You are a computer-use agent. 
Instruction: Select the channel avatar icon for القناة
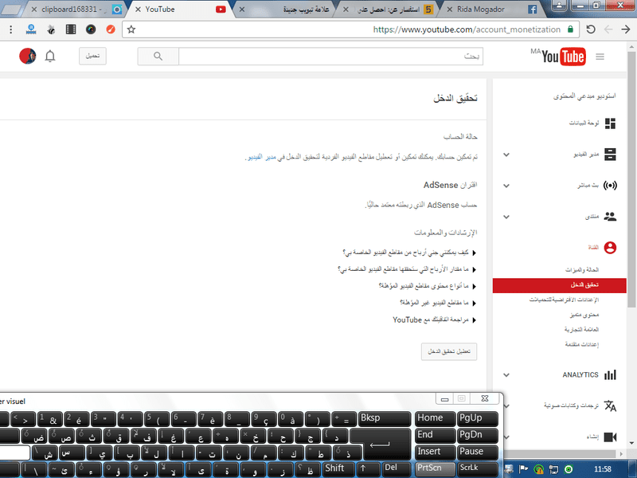(x=608, y=247)
